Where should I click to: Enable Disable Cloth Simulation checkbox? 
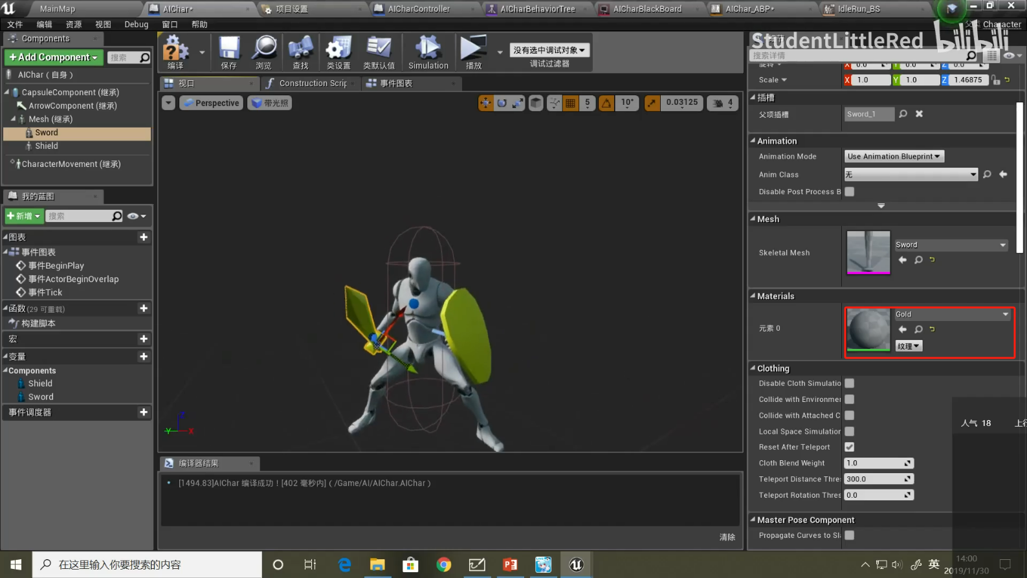[x=850, y=383]
